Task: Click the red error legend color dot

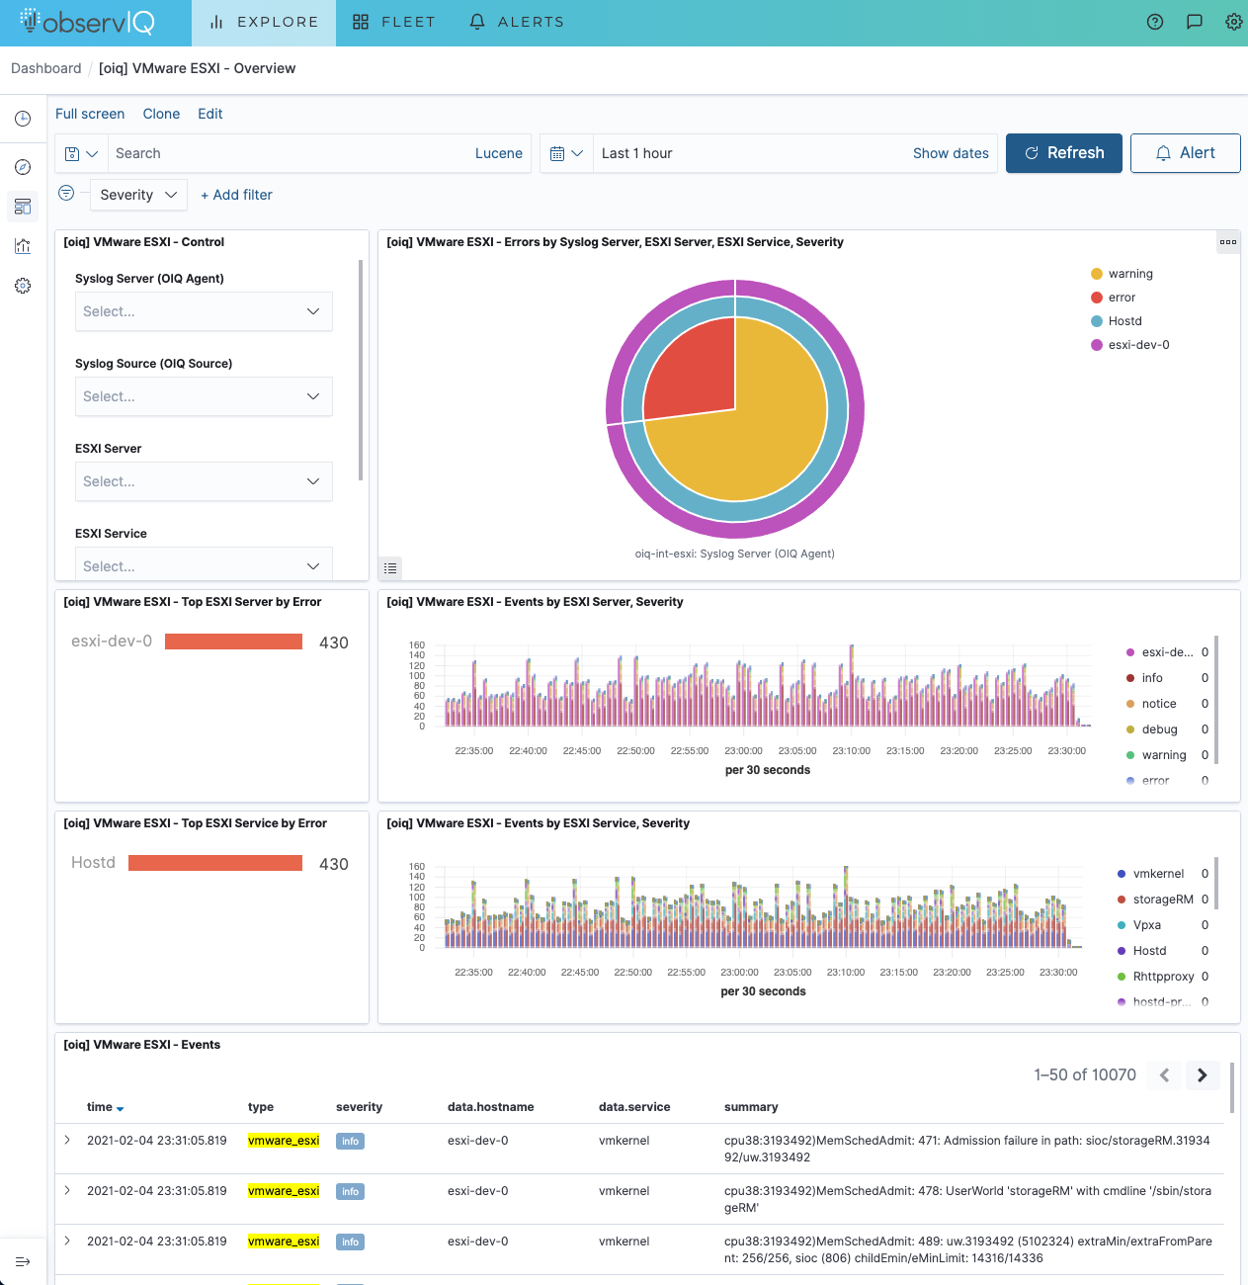Action: coord(1097,298)
